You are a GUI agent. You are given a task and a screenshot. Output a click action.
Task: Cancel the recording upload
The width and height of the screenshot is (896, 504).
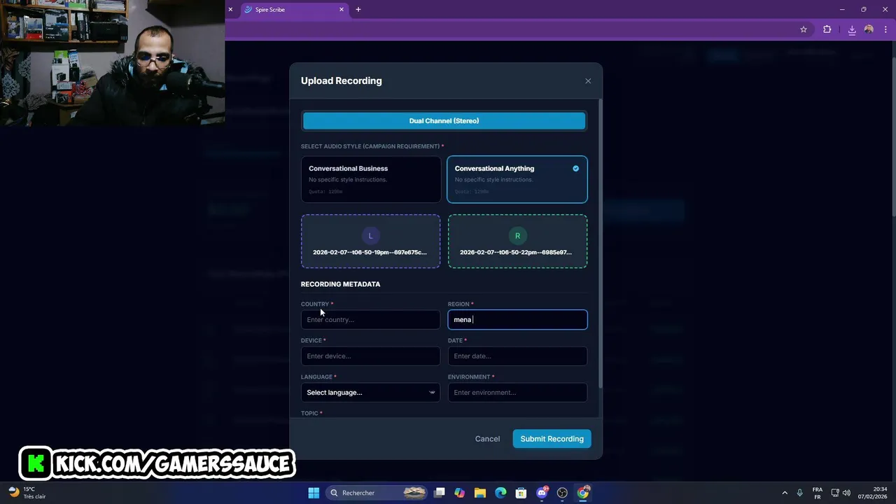pyautogui.click(x=487, y=439)
